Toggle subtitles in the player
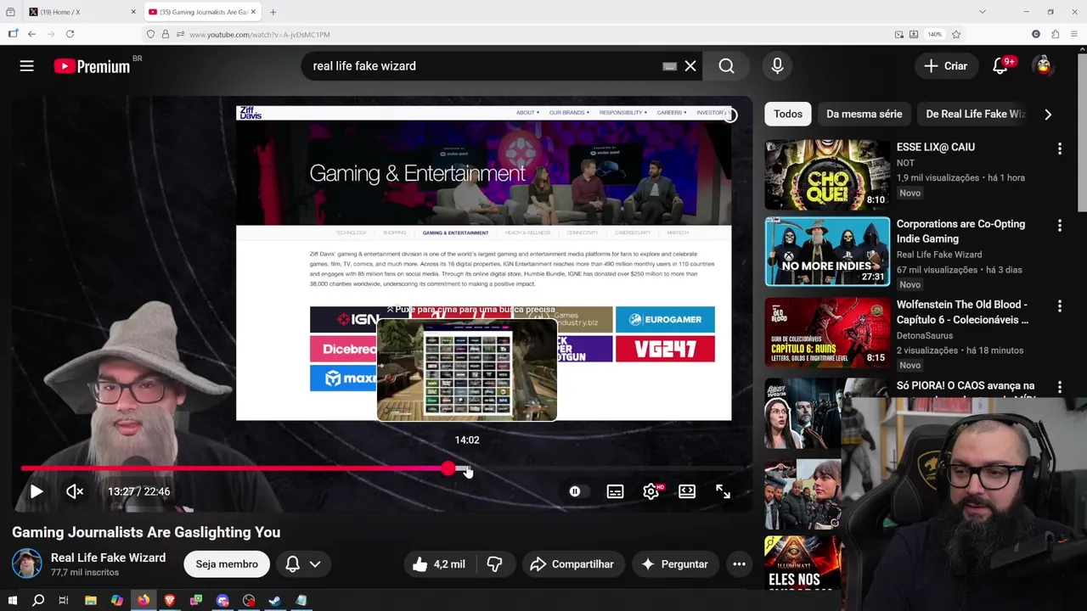 pyautogui.click(x=615, y=491)
